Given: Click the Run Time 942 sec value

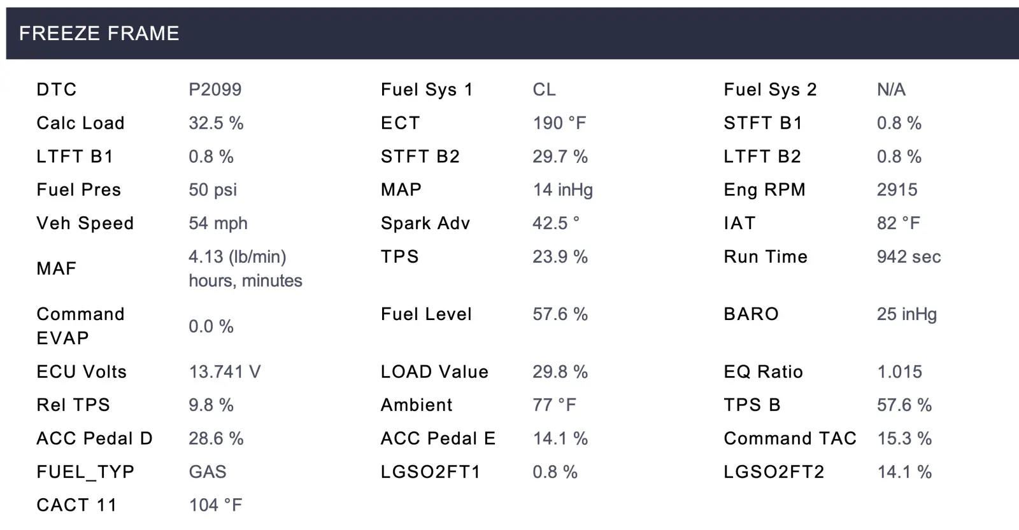Looking at the screenshot, I should 908,257.
